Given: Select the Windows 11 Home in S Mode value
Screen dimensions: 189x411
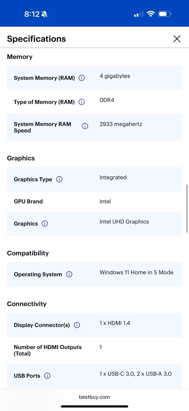Looking at the screenshot, I should tap(136, 272).
